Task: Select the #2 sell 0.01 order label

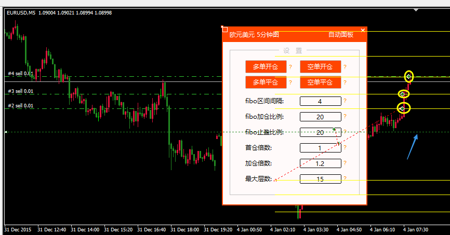Action: tap(21, 106)
